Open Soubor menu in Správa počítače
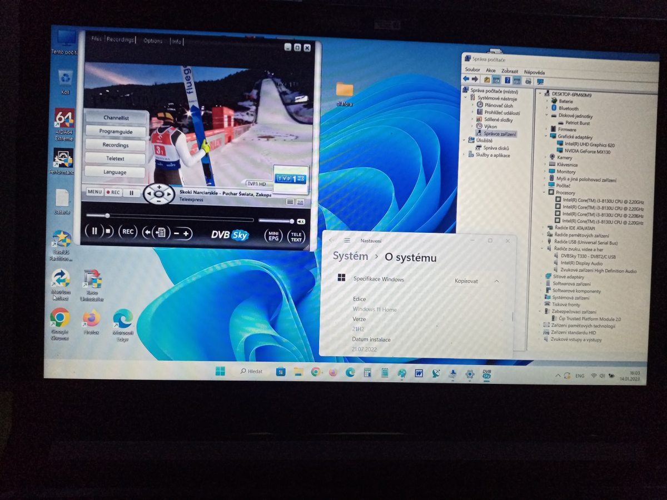Image resolution: width=667 pixels, height=500 pixels. point(472,71)
